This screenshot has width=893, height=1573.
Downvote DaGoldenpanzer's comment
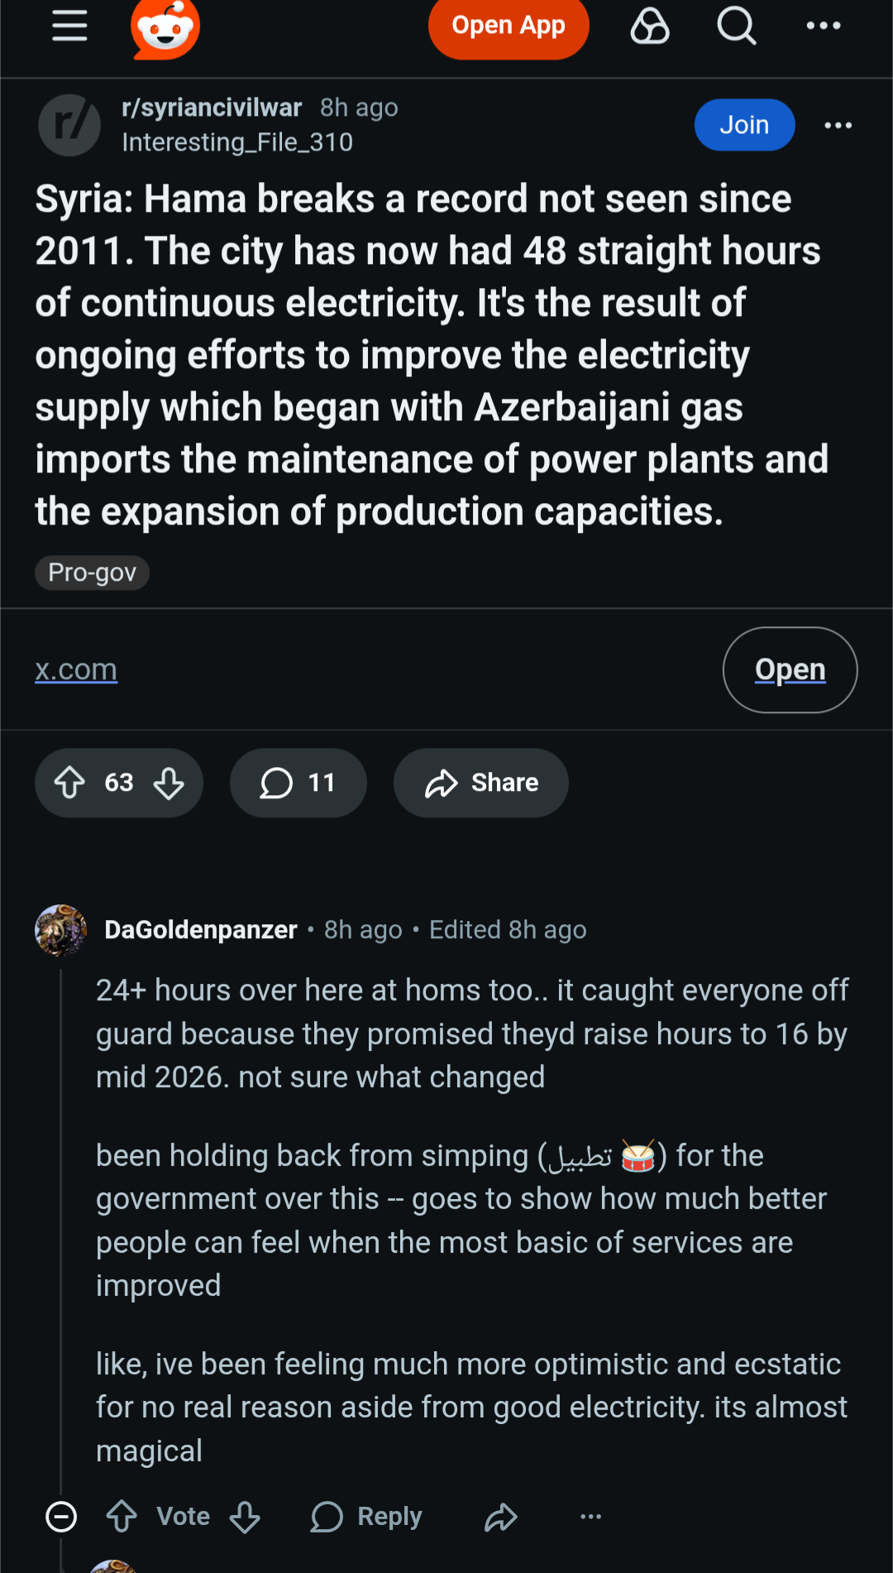pos(245,1517)
